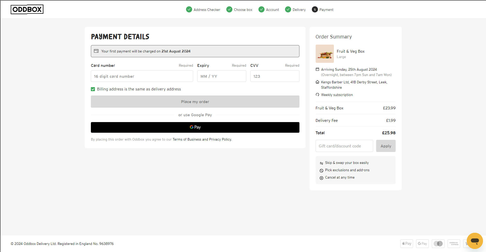Focus the CVV field
The width and height of the screenshot is (486, 252).
pyautogui.click(x=275, y=76)
